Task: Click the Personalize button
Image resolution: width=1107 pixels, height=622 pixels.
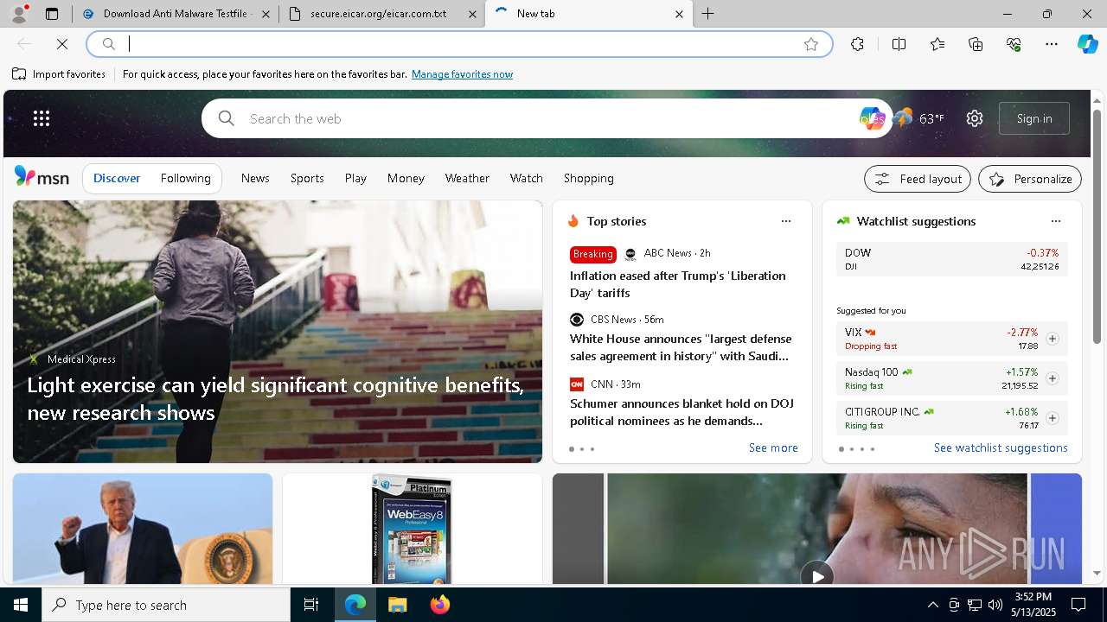Action: [1030, 179]
